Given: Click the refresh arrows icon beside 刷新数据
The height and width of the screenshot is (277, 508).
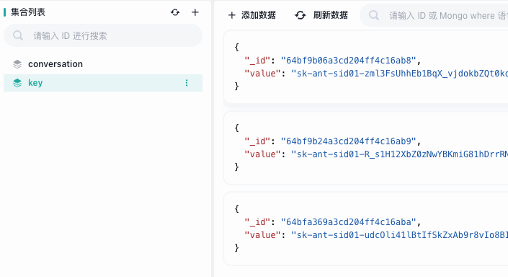Looking at the screenshot, I should pyautogui.click(x=300, y=15).
